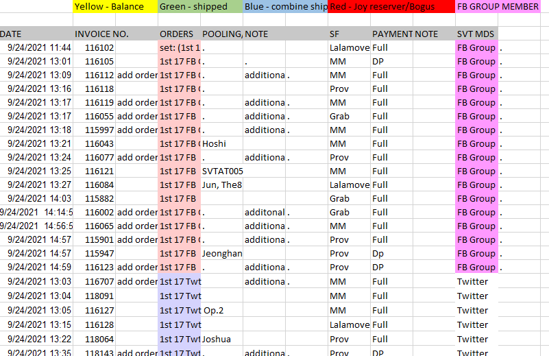Click the 'Op.2' pooling cell

[x=221, y=310]
